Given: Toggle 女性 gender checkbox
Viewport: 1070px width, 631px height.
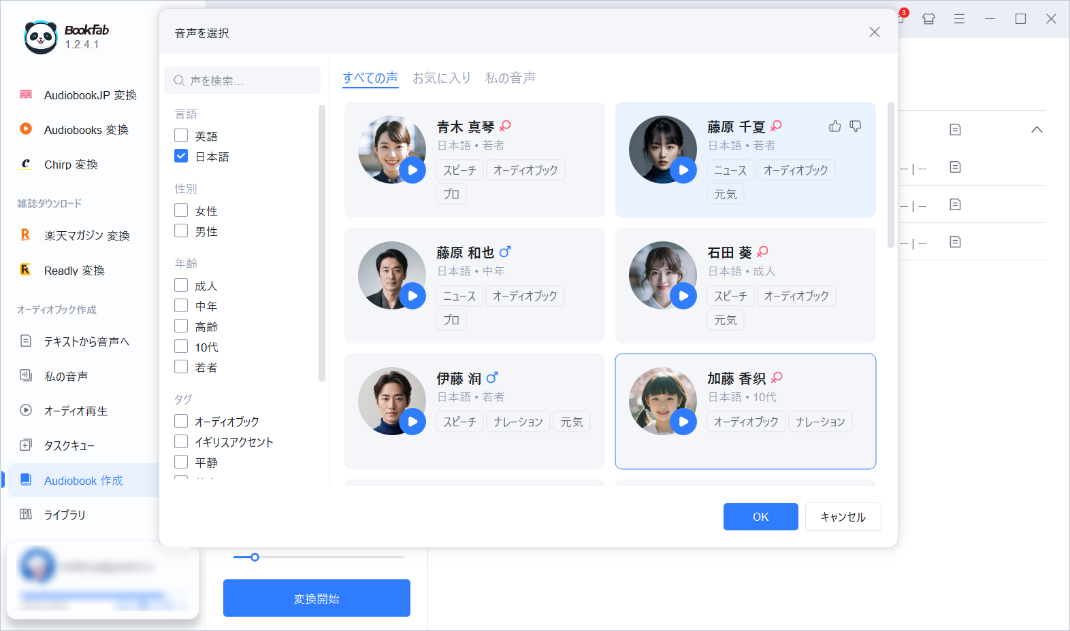Looking at the screenshot, I should (181, 210).
